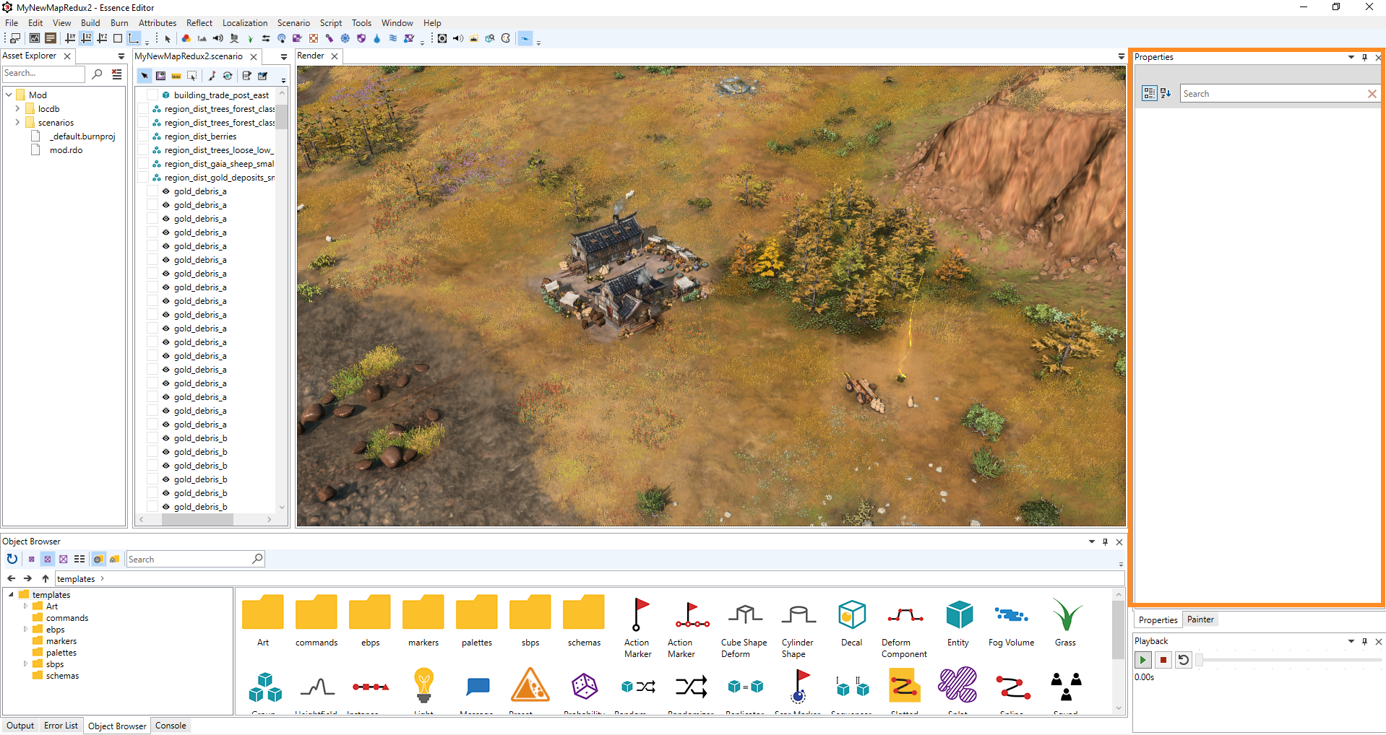Toggle checkbox for region_dist_gold_deposits
Viewport: 1386px width, 735px height.
pyautogui.click(x=143, y=178)
